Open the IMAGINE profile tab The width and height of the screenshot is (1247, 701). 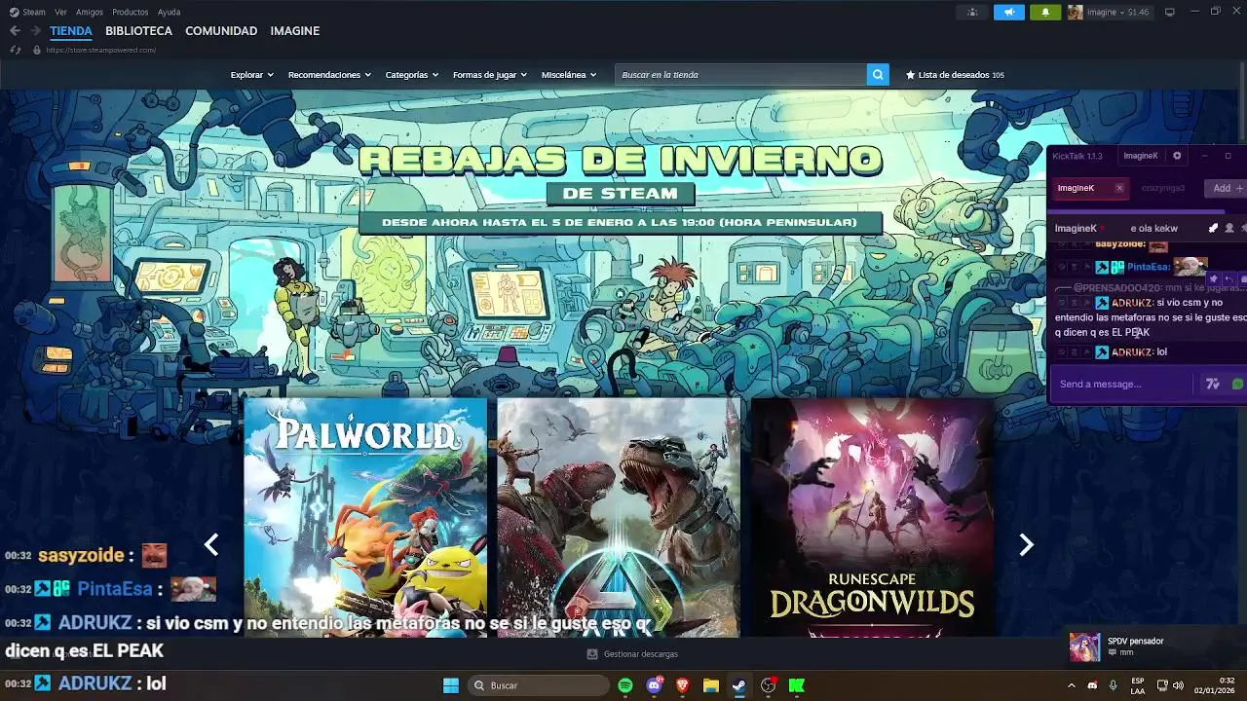point(295,31)
